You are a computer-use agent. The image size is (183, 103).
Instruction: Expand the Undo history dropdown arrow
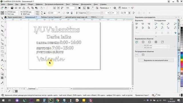tap(44, 8)
